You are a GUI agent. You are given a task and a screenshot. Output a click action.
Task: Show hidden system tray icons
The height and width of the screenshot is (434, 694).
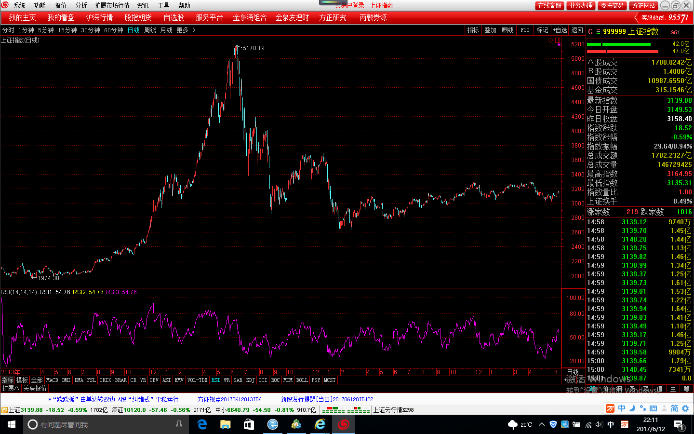(542, 424)
